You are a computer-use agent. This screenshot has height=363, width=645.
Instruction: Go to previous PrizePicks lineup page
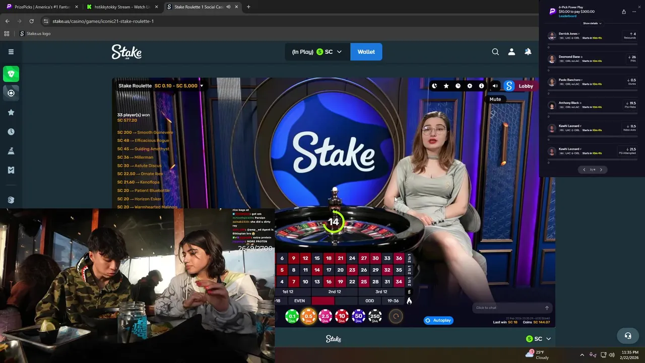coord(584,169)
